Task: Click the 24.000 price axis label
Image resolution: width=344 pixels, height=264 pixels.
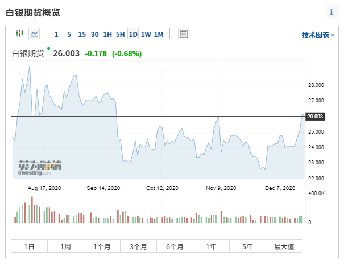Action: 316,147
